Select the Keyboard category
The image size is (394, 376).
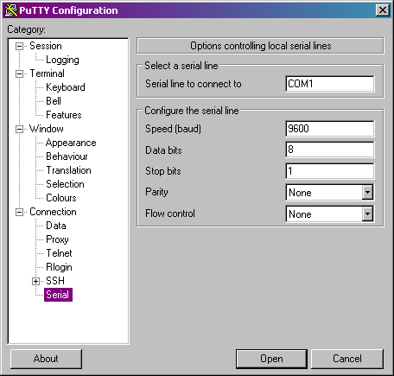pos(66,87)
